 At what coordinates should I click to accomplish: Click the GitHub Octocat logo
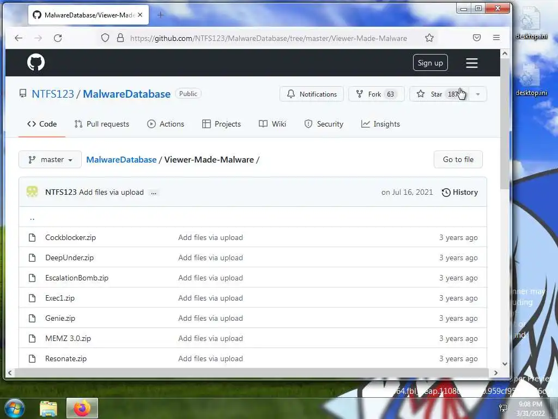(x=36, y=62)
